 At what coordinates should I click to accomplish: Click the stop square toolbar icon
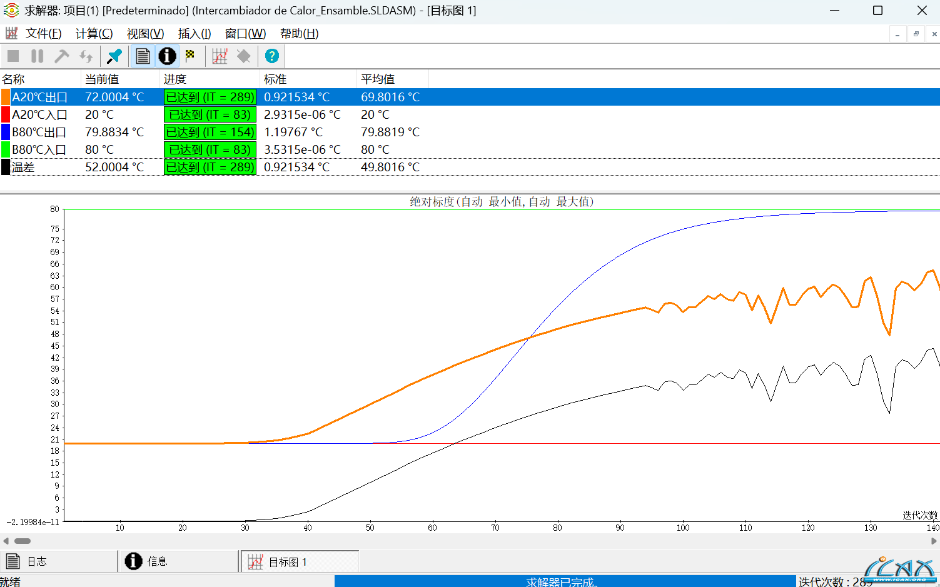pos(13,56)
